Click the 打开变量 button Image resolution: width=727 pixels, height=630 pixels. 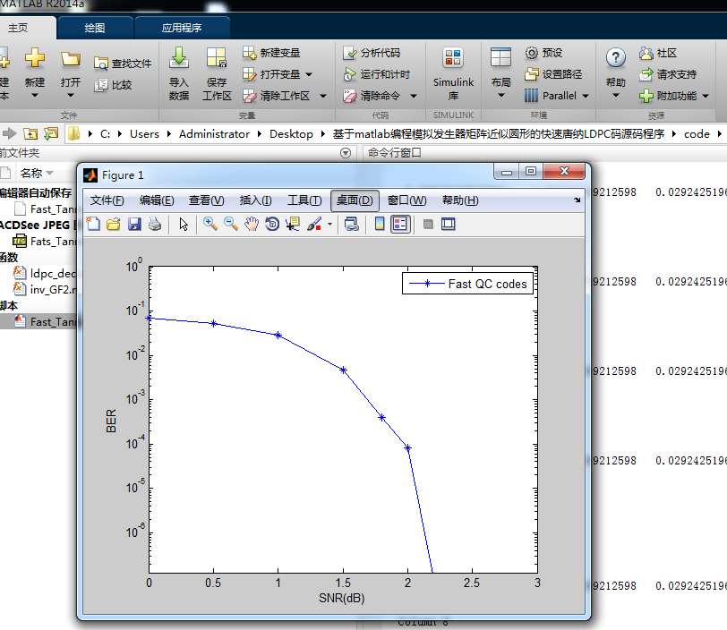coord(271,74)
